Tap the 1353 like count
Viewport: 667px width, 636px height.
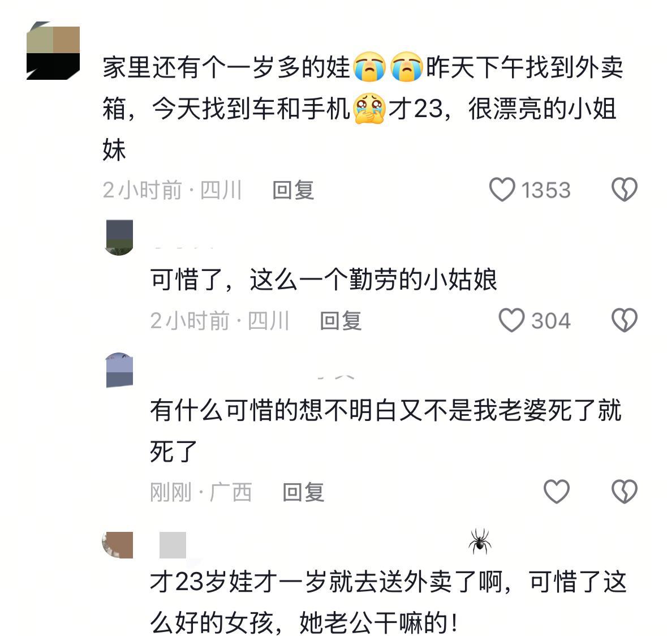click(546, 190)
